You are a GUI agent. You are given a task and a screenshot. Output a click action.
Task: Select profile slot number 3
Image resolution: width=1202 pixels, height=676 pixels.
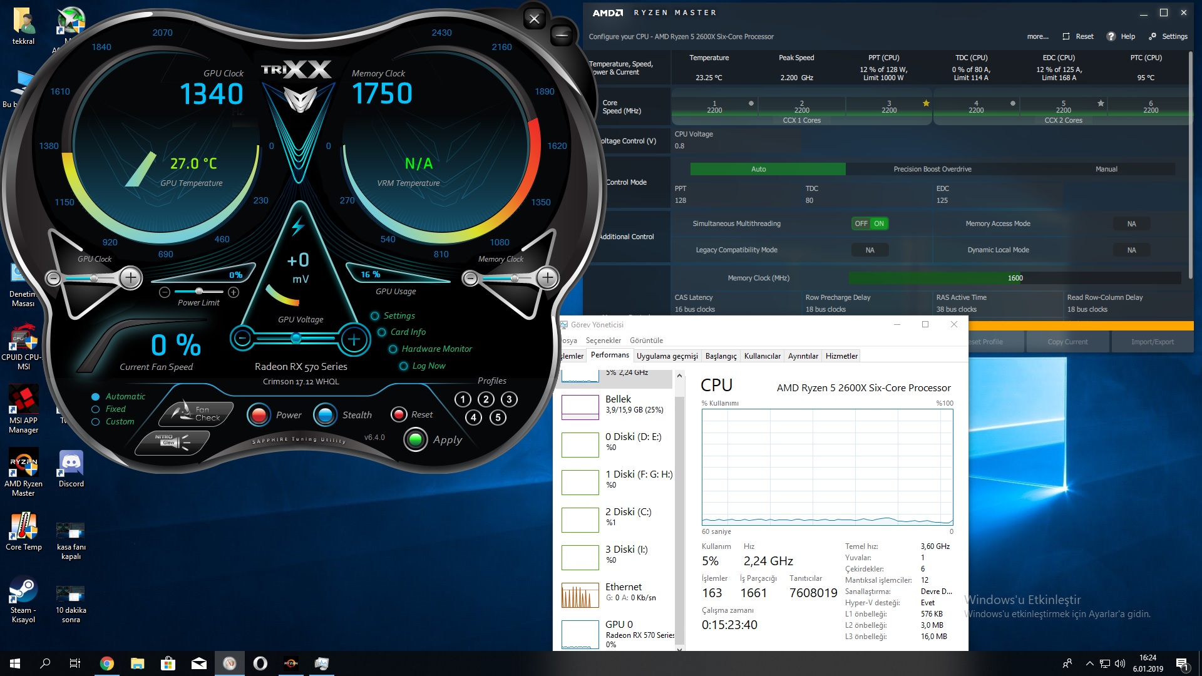point(509,399)
